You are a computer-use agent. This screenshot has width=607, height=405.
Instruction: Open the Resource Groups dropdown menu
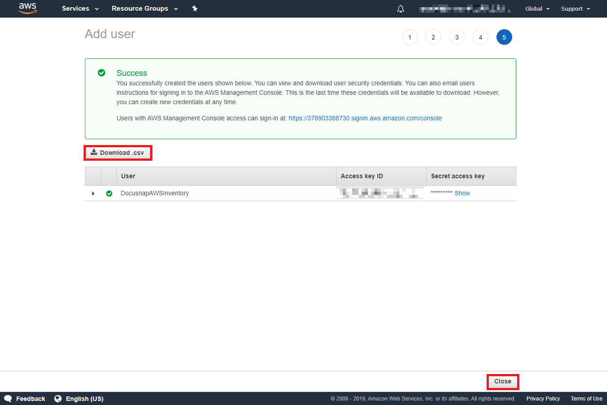click(145, 9)
